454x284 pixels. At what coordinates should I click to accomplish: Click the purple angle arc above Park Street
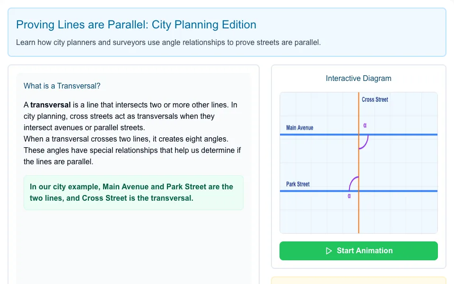pyautogui.click(x=353, y=183)
